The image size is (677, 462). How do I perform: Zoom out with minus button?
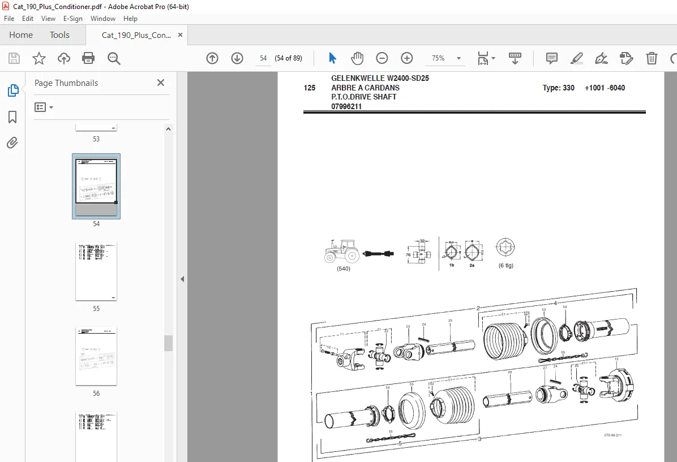tap(382, 58)
